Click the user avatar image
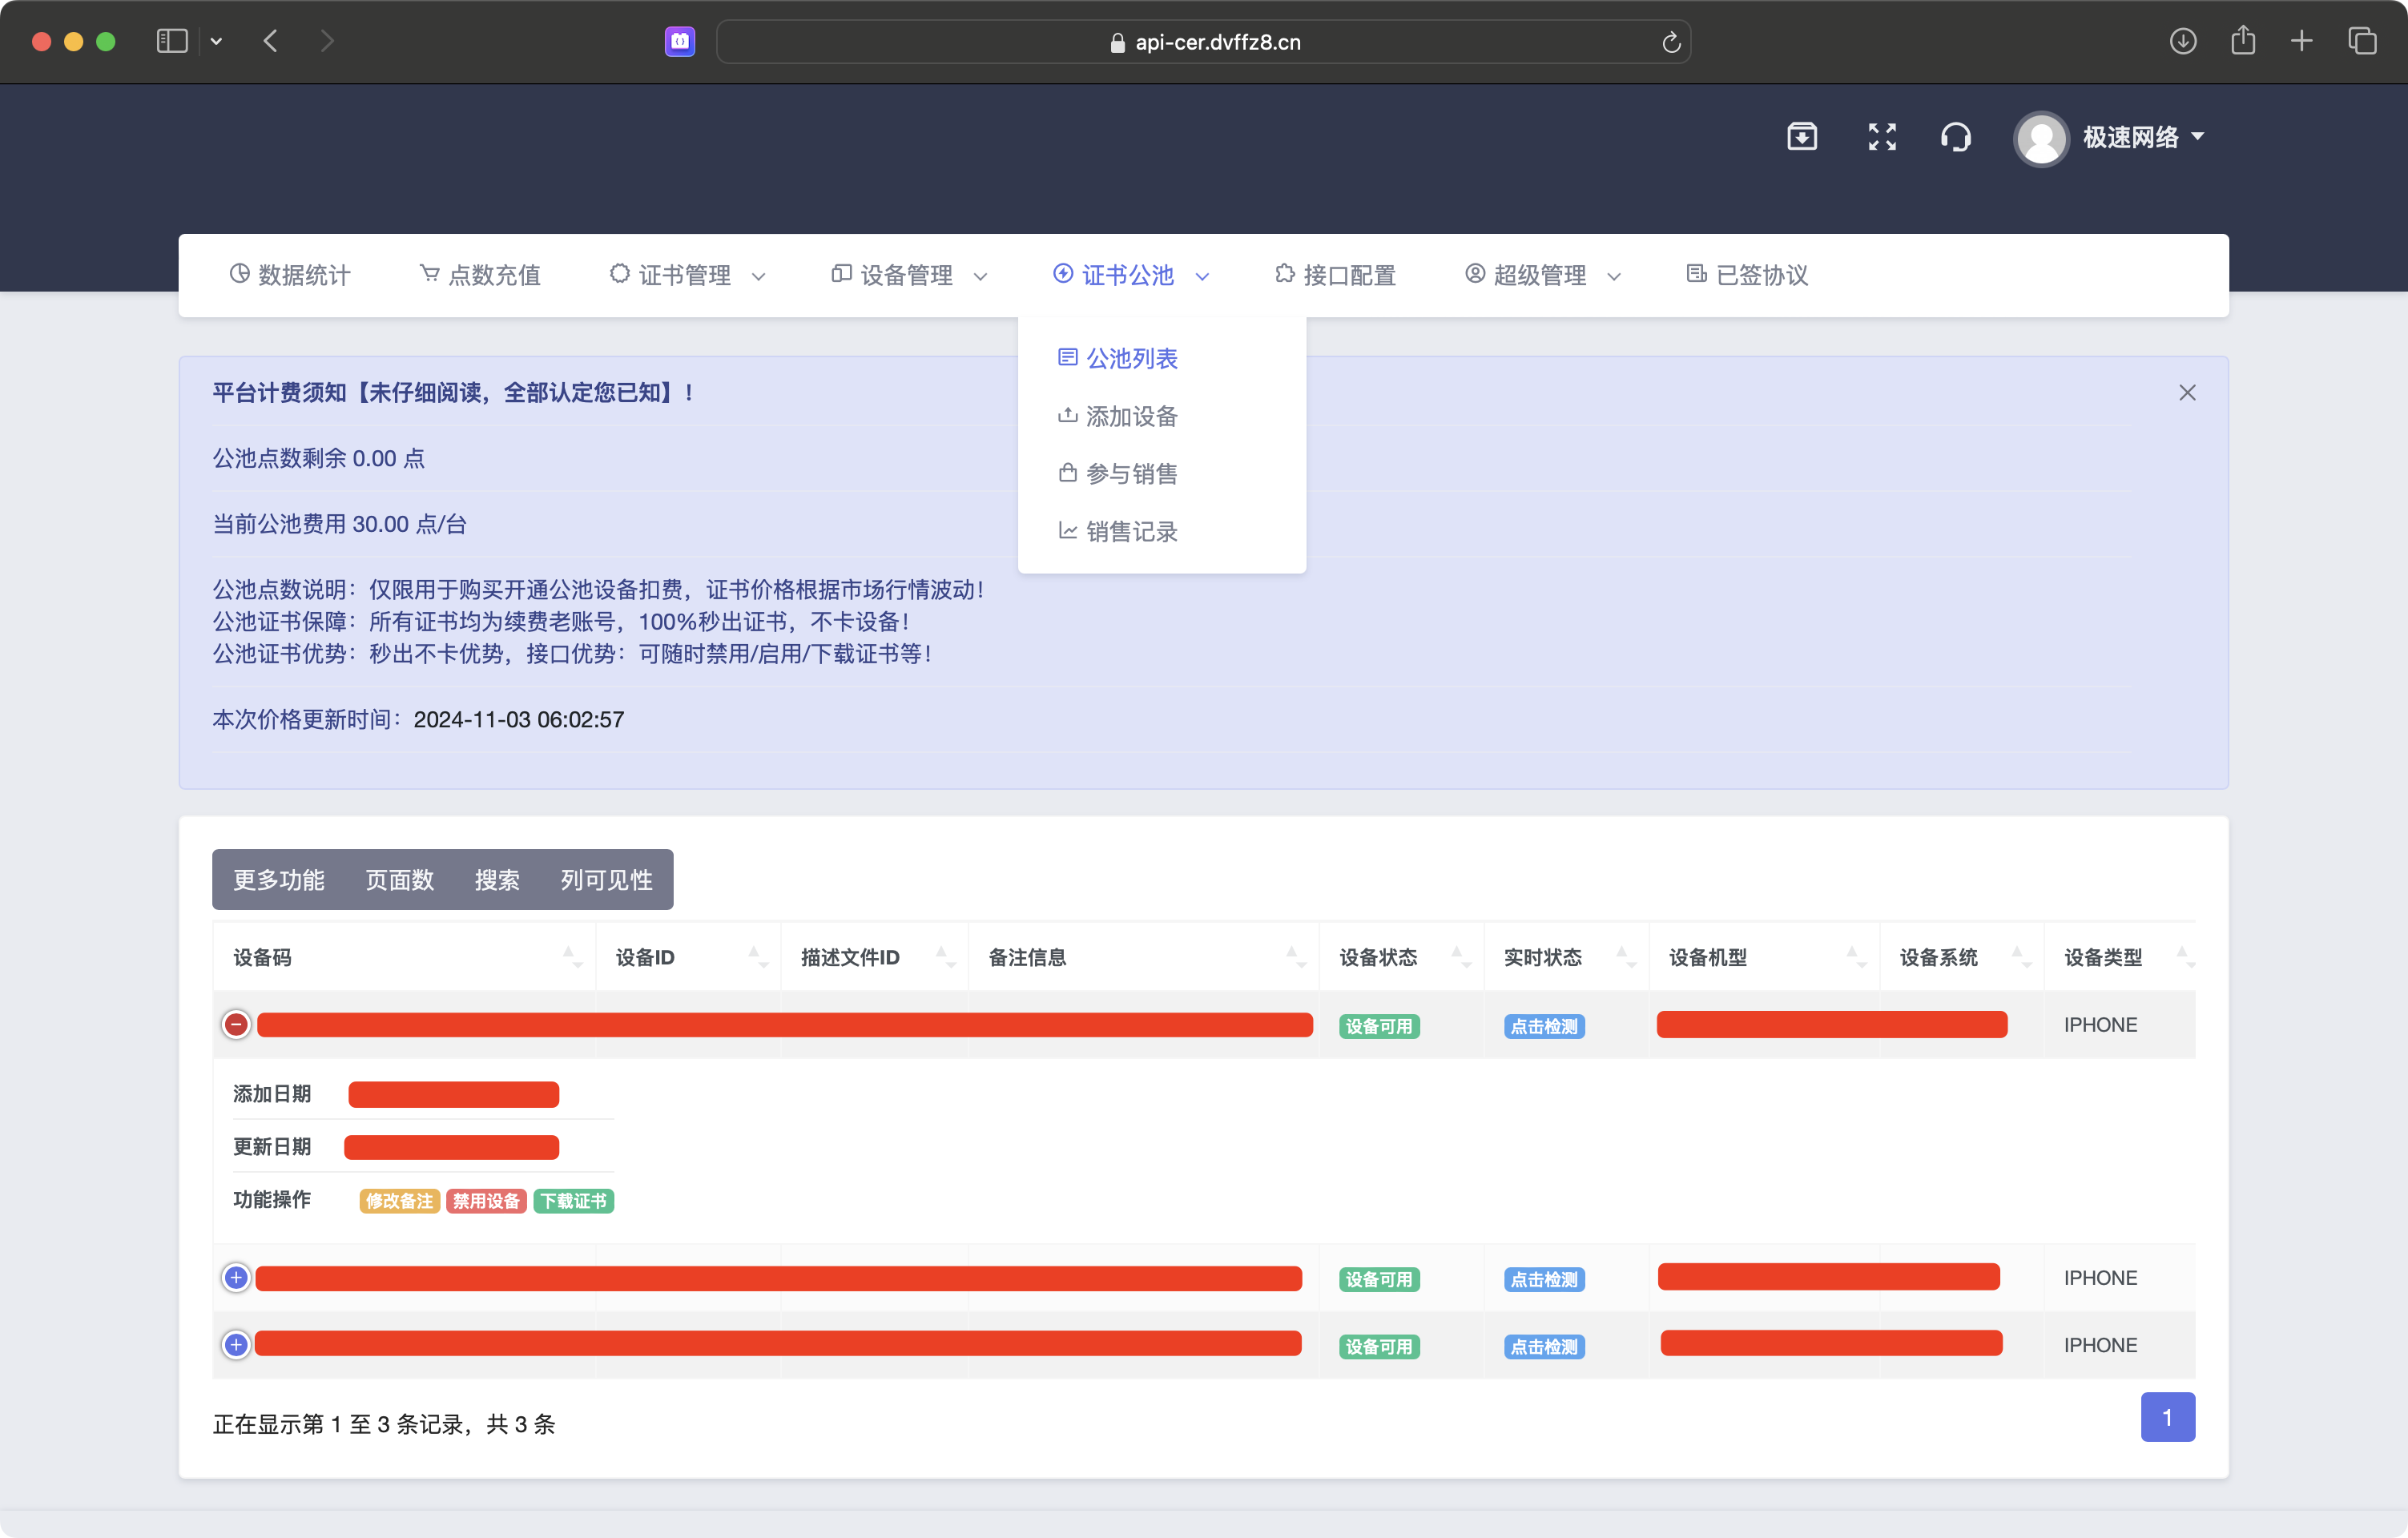 coord(2041,138)
